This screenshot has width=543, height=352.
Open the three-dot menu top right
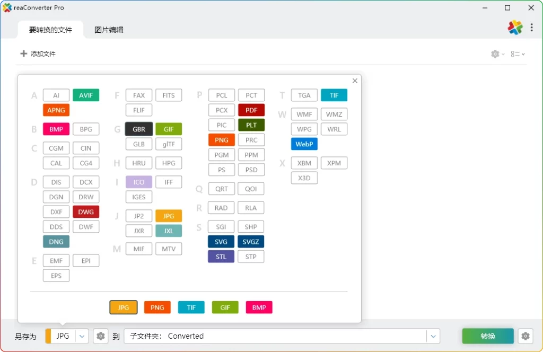532,27
